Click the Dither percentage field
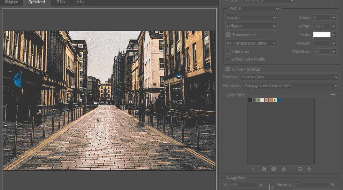This screenshot has width=343, height=190. (321, 26)
